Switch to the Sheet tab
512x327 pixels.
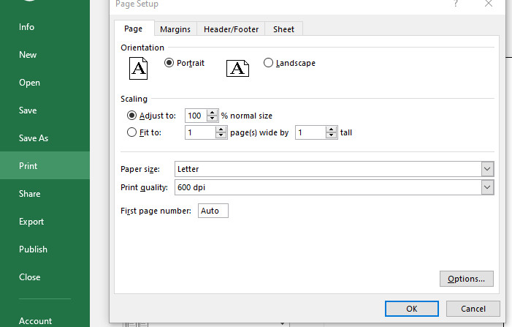coord(283,29)
